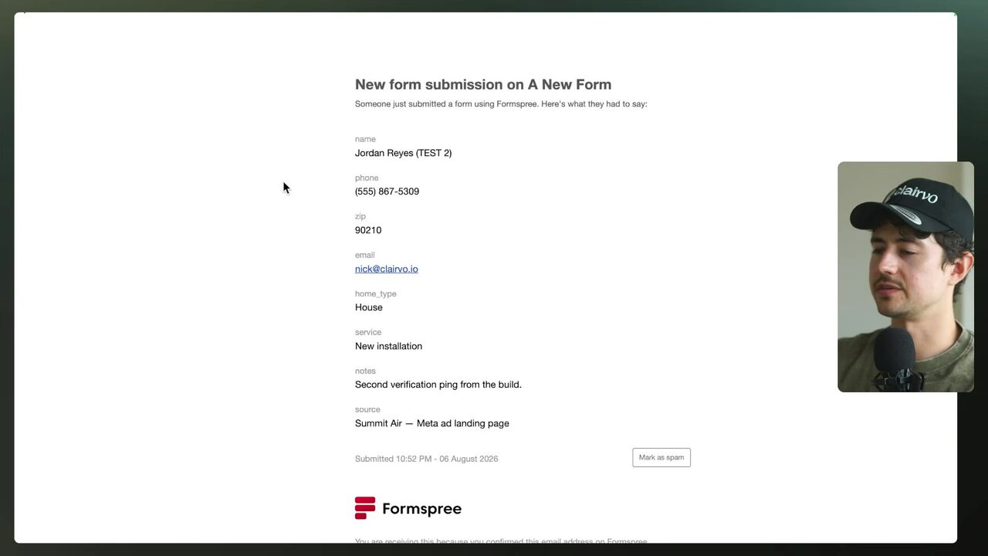Click the "source" field label
The width and height of the screenshot is (988, 556).
tap(367, 409)
